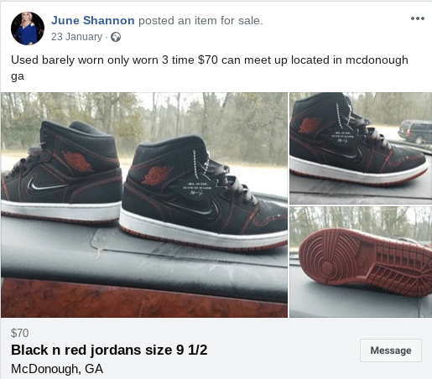
Task: Click the $70 price above listing title
Action: 19,333
